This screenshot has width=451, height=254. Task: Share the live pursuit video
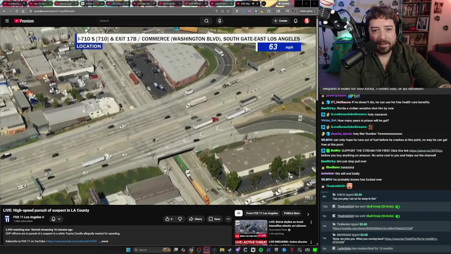coord(196,219)
